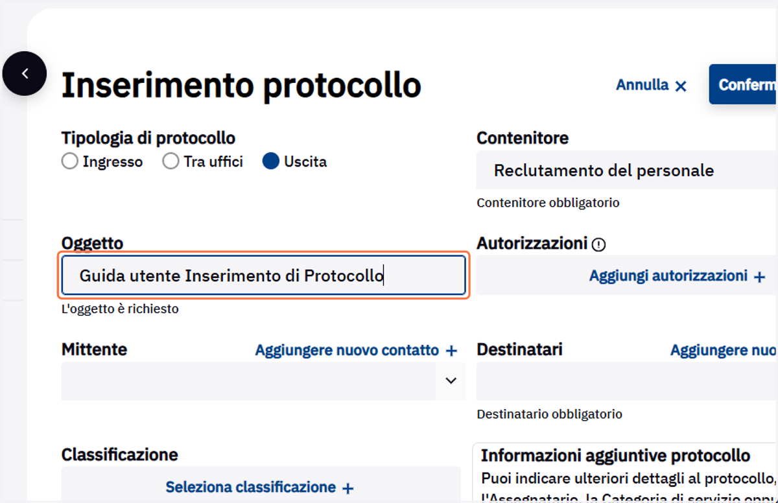
Task: Expand the Mittente dropdown chevron
Action: click(451, 380)
